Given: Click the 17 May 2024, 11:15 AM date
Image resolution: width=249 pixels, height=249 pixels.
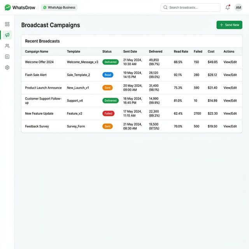Looking at the screenshot, I should pos(132,114).
